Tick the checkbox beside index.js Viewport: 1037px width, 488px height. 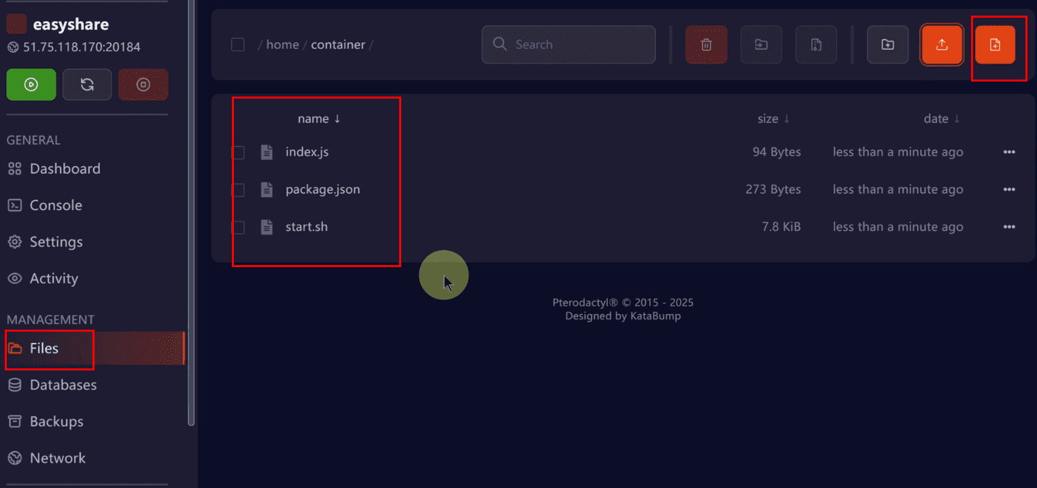(x=238, y=152)
